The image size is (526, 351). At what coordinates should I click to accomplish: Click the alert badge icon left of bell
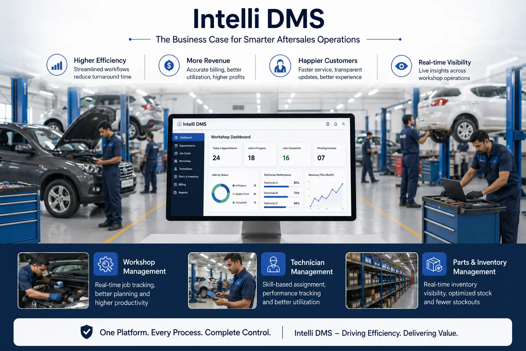328,124
